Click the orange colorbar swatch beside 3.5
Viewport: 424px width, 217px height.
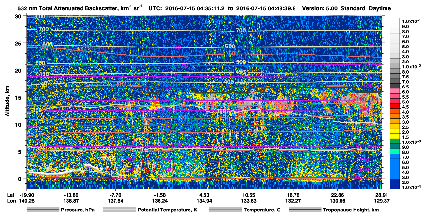[395, 117]
